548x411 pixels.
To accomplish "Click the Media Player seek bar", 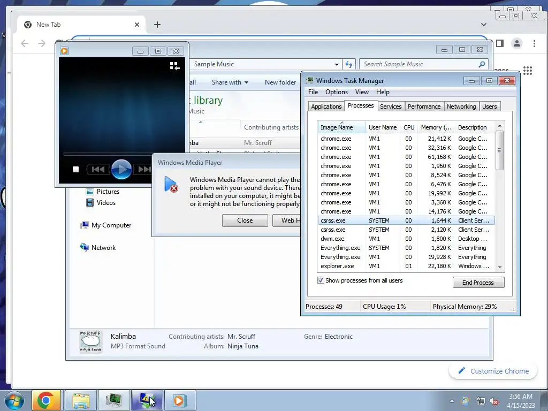I will click(108, 154).
